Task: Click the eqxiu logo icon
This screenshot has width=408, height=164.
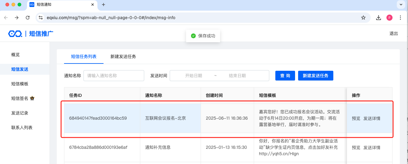Action: coord(15,34)
